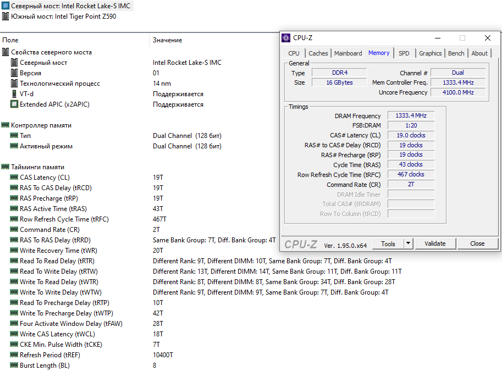Click the Type value DDR4 in CPU-Z
This screenshot has height=371, width=502.
click(x=339, y=73)
